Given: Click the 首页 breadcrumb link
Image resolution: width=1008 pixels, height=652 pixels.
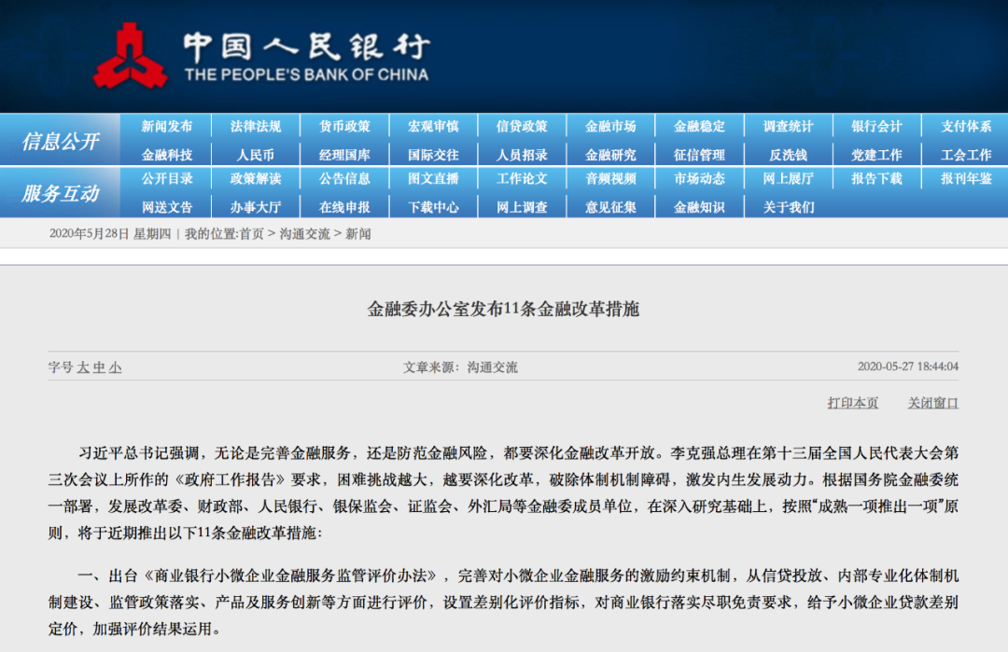Looking at the screenshot, I should pyautogui.click(x=251, y=234).
